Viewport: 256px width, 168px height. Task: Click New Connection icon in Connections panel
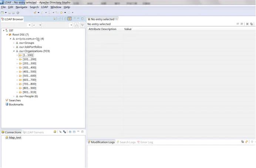pos(55,132)
